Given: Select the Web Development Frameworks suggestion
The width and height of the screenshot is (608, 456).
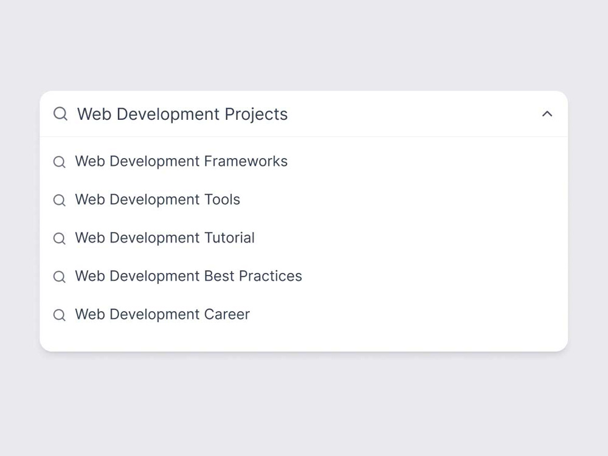Looking at the screenshot, I should pyautogui.click(x=303, y=161).
